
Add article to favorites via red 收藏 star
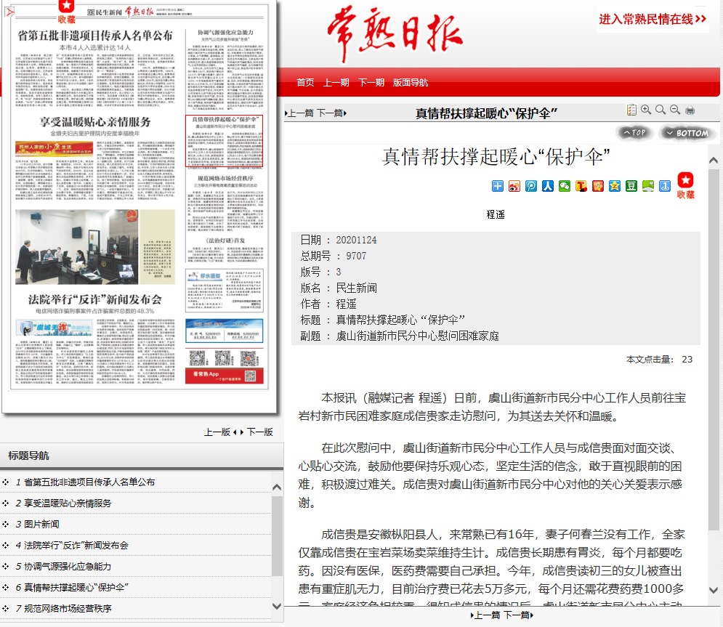[x=686, y=185]
